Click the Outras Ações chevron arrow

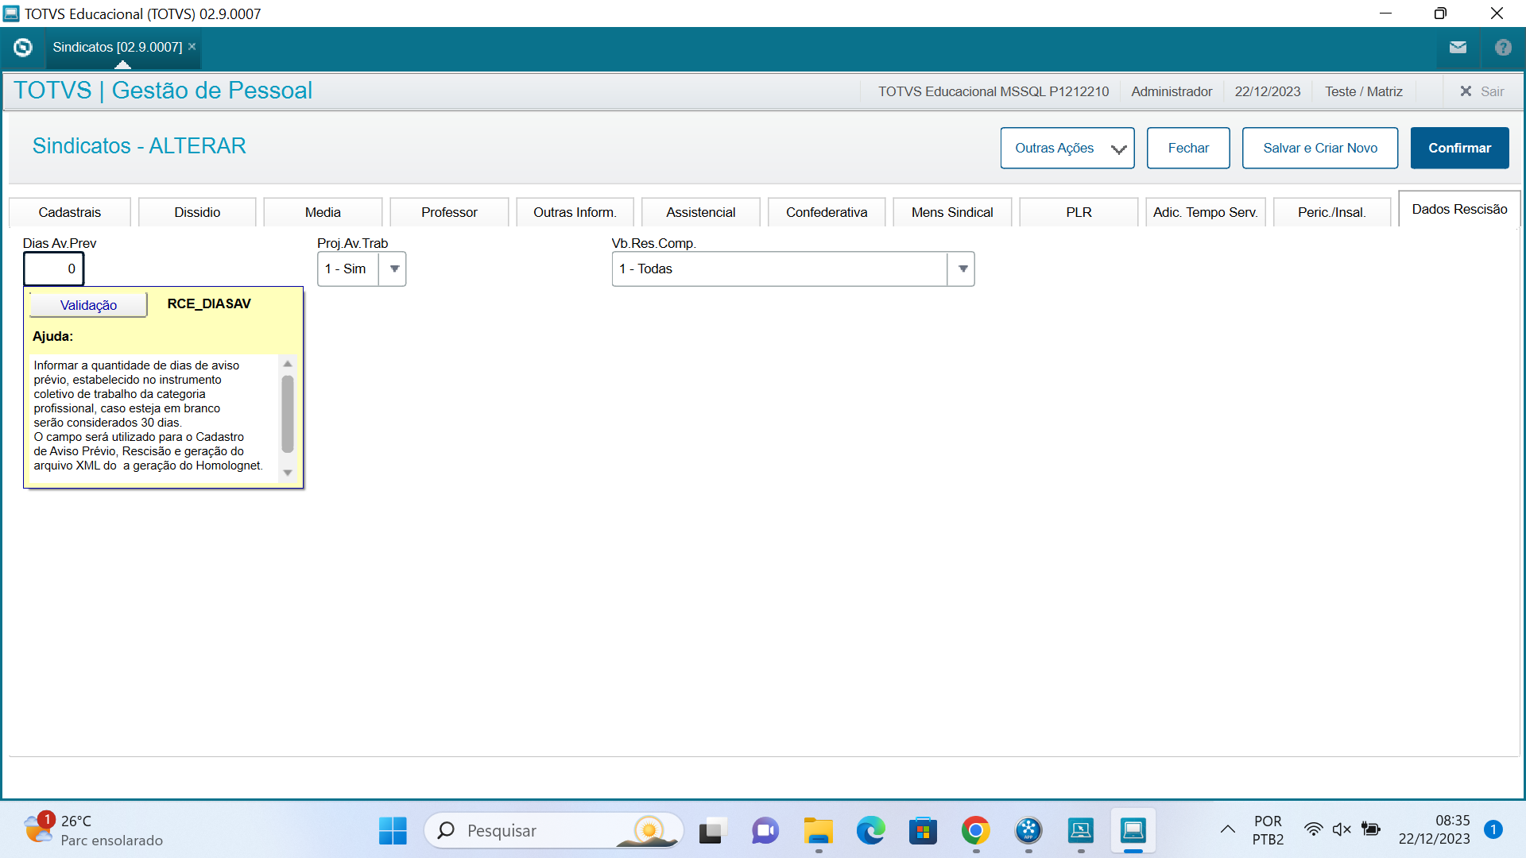pos(1121,149)
